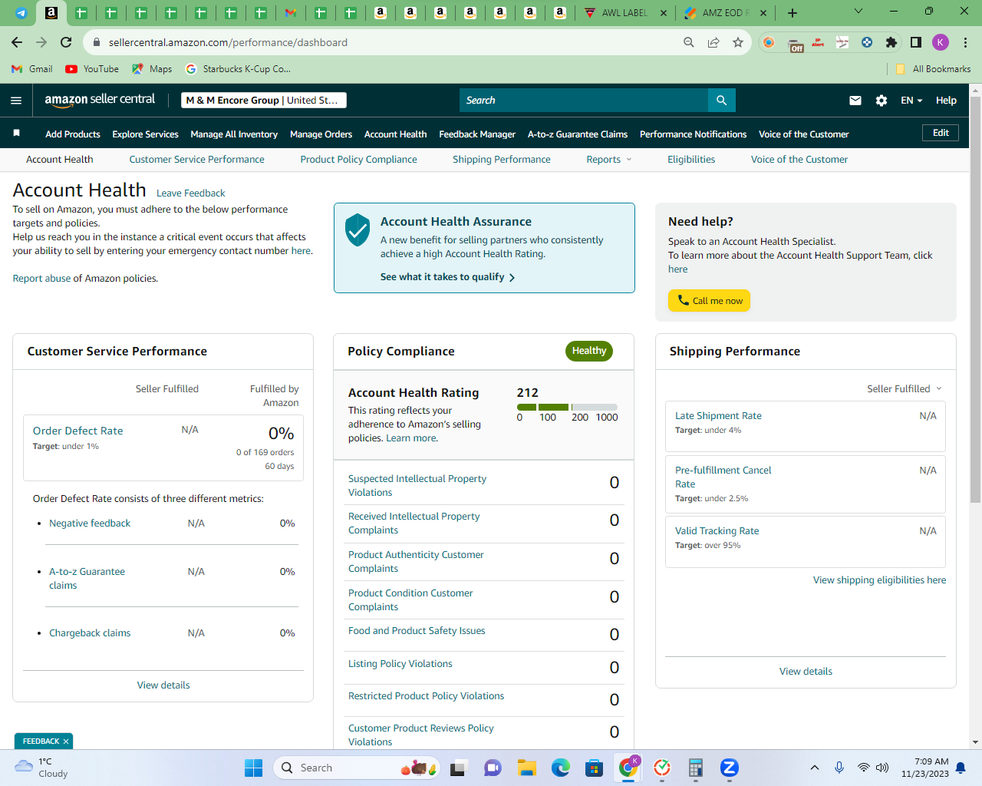Open Suspected Intellectual Property Violations
The width and height of the screenshot is (982, 786).
click(x=417, y=486)
